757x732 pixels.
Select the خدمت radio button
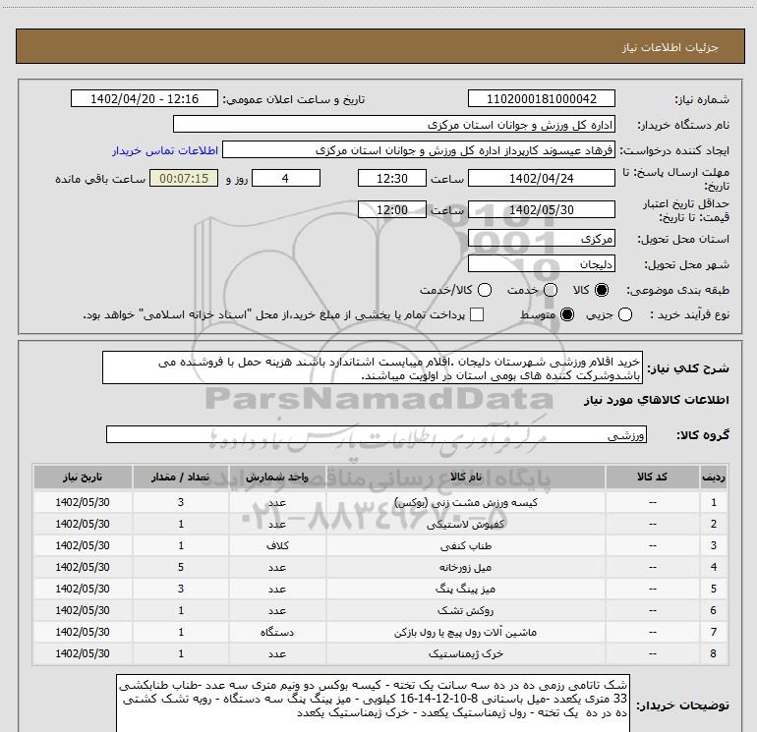pos(551,290)
